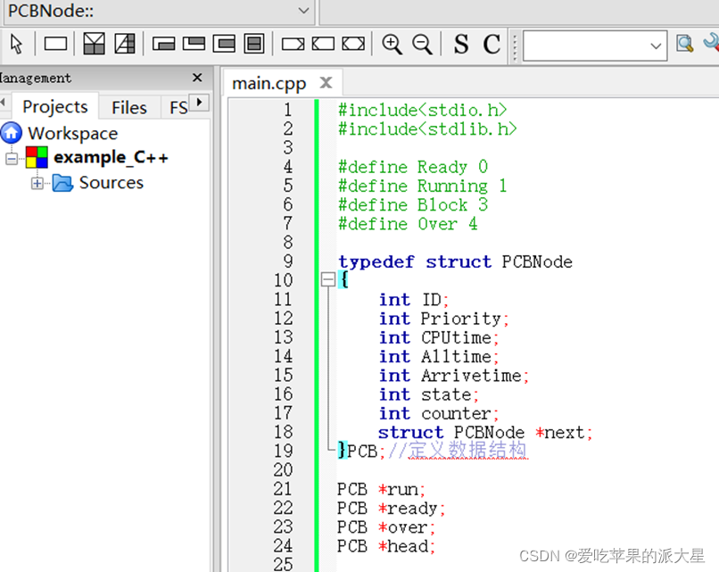Close the main.cpp editor tab
Viewport: 719px width, 572px height.
click(326, 83)
